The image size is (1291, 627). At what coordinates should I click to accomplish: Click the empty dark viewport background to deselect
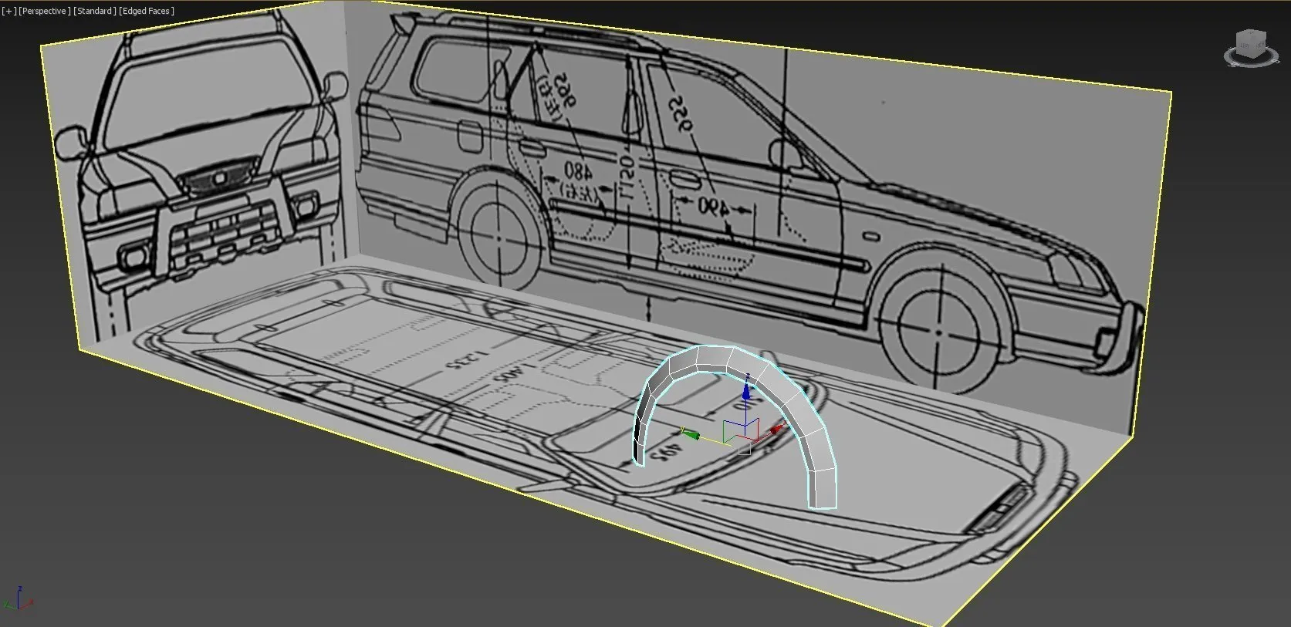click(232, 540)
